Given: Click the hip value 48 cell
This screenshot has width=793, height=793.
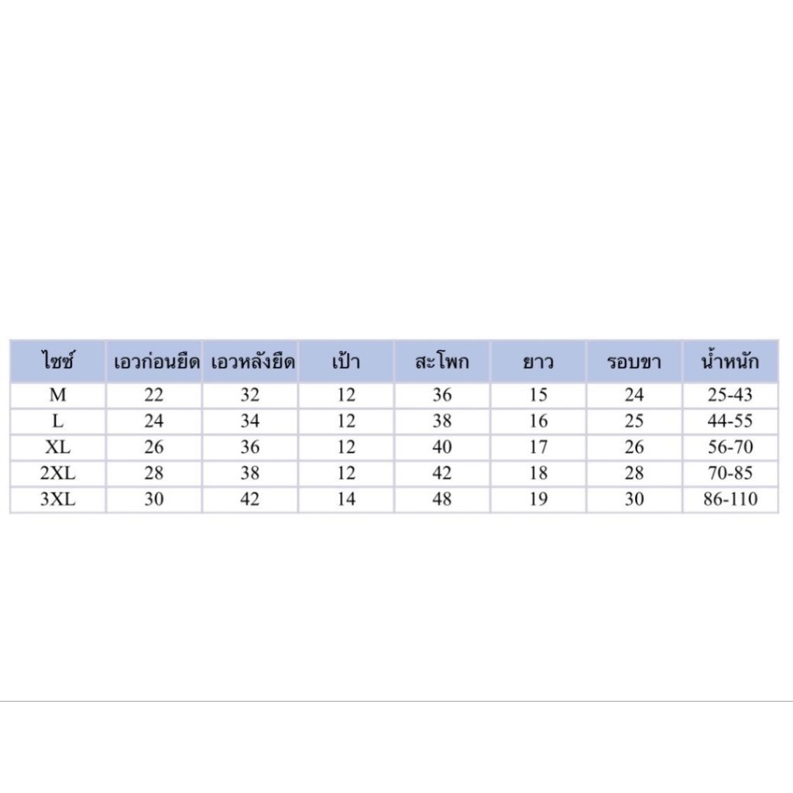Looking at the screenshot, I should click(x=442, y=499).
